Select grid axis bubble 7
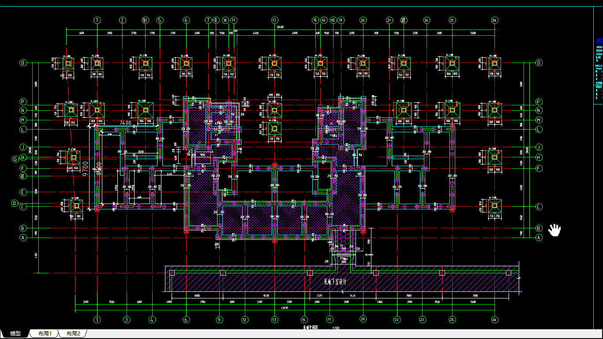603x339 pixels. click(x=208, y=20)
